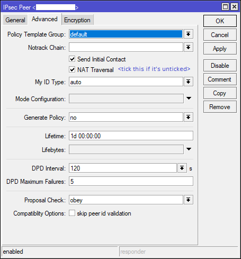This screenshot has height=259, width=241.
Task: Expand the Lifebytes field arrow
Action: click(189, 149)
